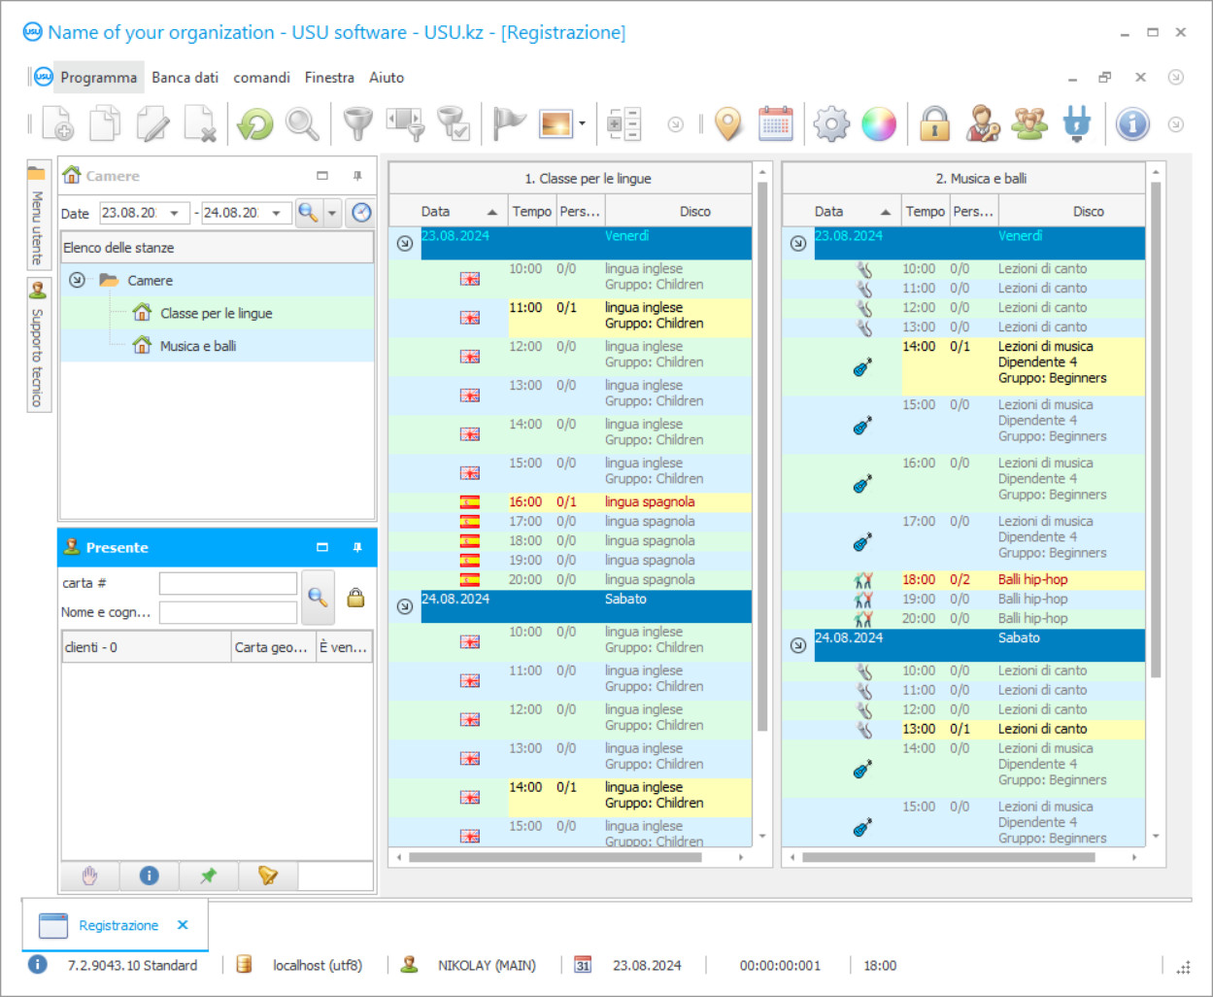Viewport: 1213px width, 997px height.
Task: Toggle lock icon beside card search
Action: [355, 598]
